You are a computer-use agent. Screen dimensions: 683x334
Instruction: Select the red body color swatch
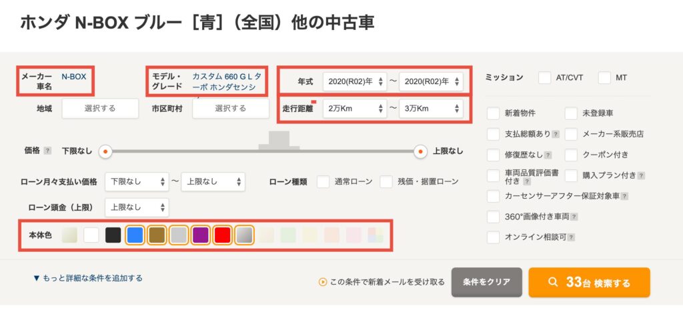pyautogui.click(x=222, y=235)
